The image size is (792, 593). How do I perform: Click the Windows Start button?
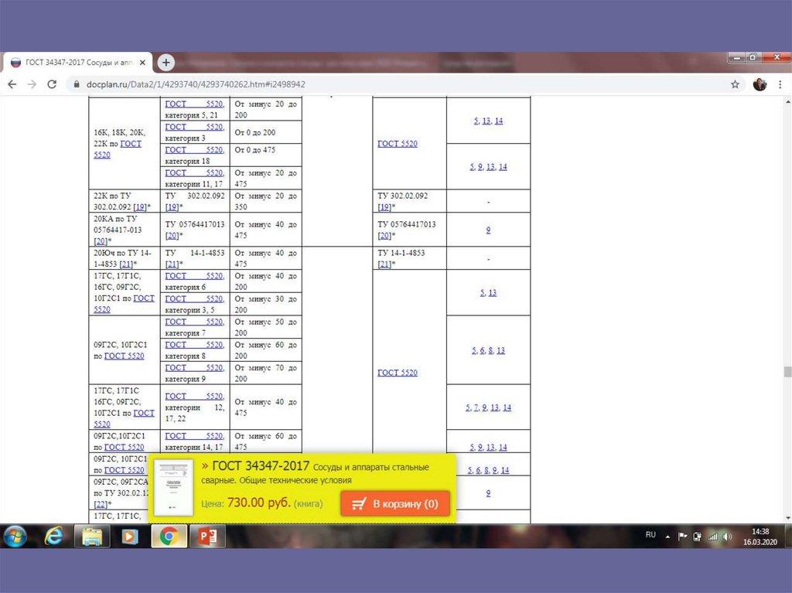pyautogui.click(x=15, y=536)
